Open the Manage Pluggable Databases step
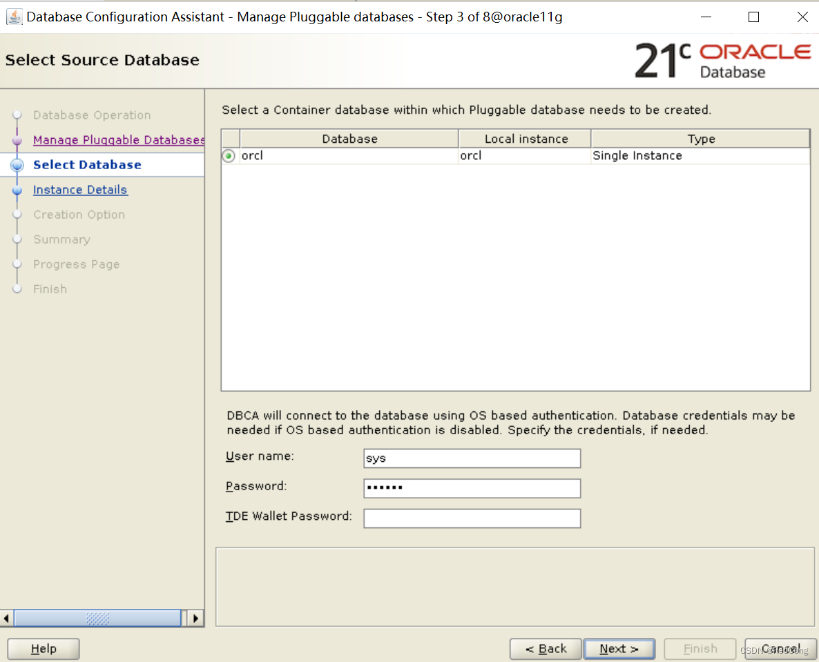Viewport: 819px width, 662px height. 119,140
